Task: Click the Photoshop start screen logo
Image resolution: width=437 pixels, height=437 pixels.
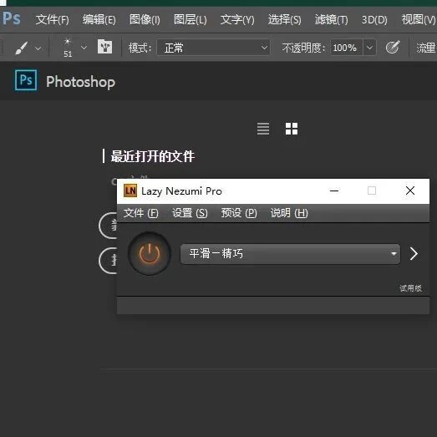Action: coord(26,80)
